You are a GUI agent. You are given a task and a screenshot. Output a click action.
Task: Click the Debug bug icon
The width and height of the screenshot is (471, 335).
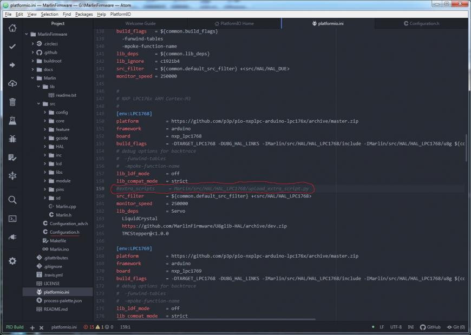[12, 139]
